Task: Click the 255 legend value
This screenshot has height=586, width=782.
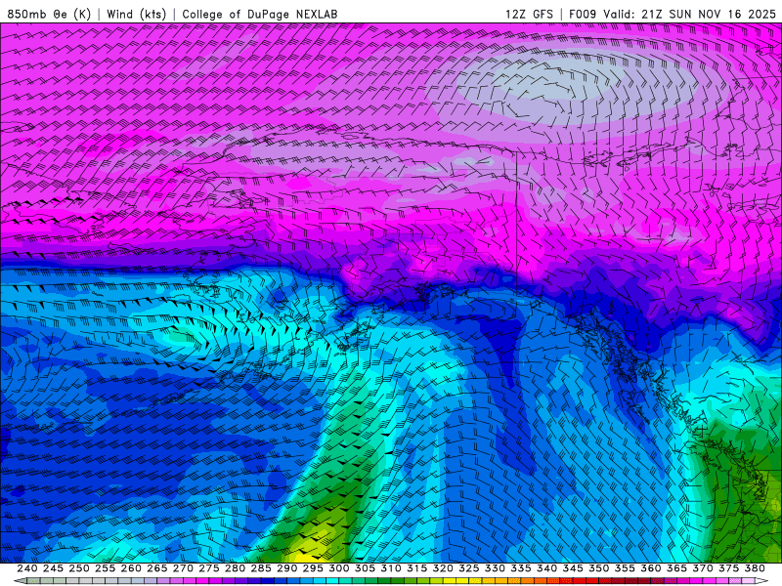Action: pyautogui.click(x=105, y=568)
